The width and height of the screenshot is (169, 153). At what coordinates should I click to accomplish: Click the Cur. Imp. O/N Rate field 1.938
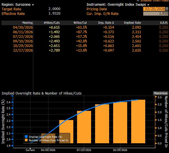[x=156, y=13]
